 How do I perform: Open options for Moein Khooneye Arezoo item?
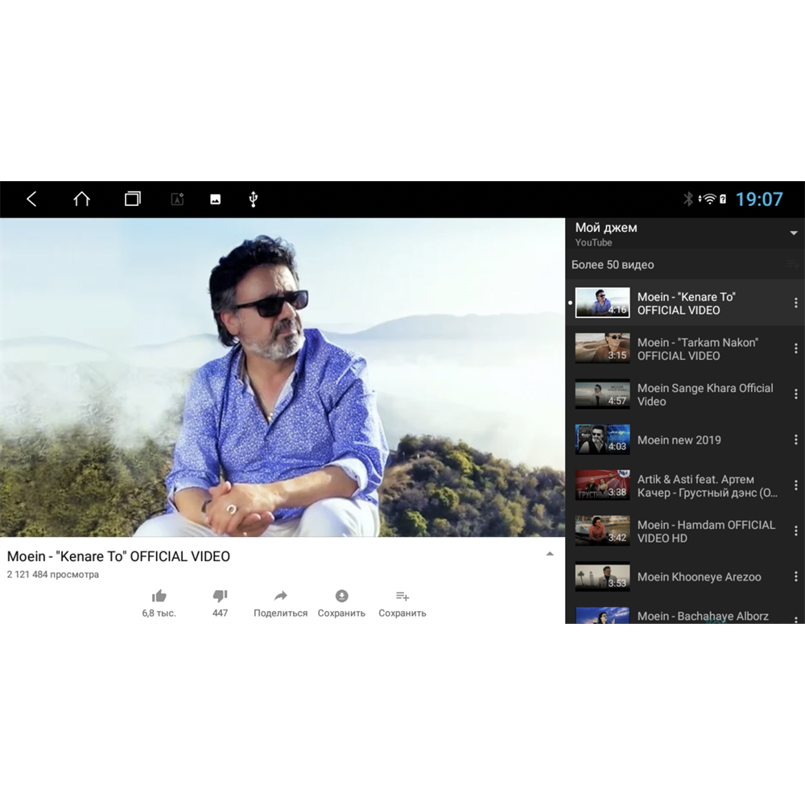coord(796,576)
